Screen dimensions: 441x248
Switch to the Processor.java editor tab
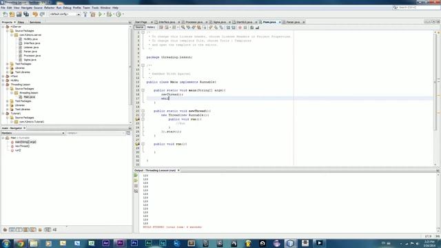click(x=194, y=22)
